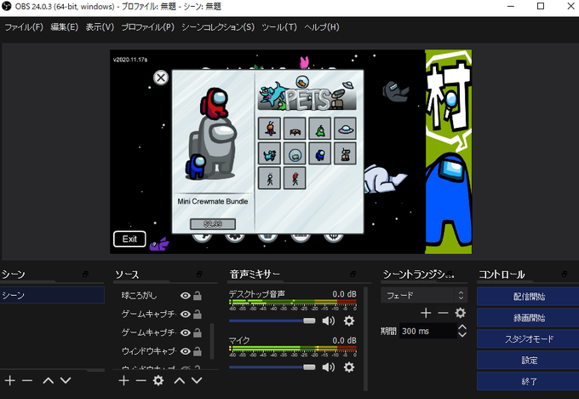
Task: Pop out the シーン dock panel
Action: pos(85,274)
